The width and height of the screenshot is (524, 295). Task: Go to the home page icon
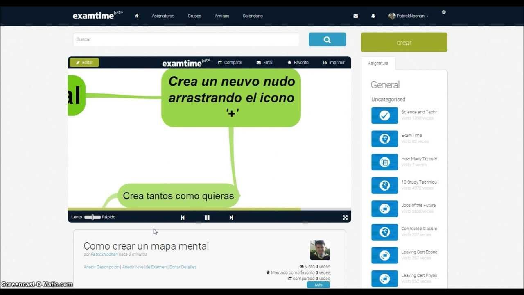tap(136, 16)
